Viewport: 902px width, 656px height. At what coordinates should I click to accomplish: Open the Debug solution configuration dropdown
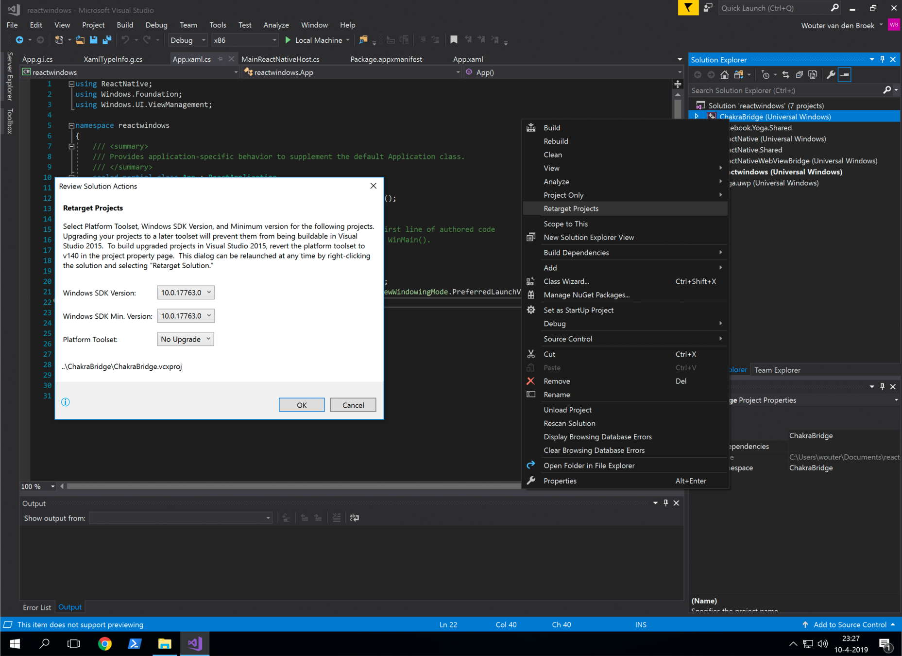point(188,40)
